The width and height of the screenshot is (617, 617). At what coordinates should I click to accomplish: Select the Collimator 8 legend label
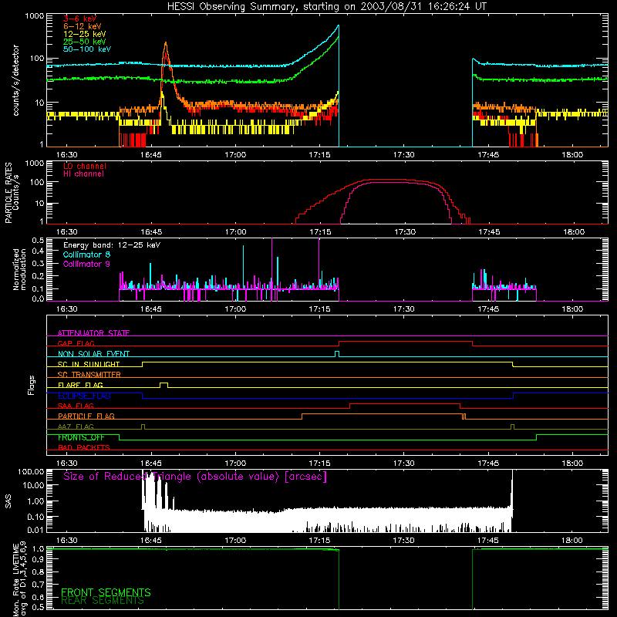coord(86,255)
